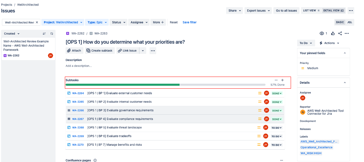Open the WA-2262 parent breadcrumb link
The height and width of the screenshot is (162, 364).
(78, 34)
